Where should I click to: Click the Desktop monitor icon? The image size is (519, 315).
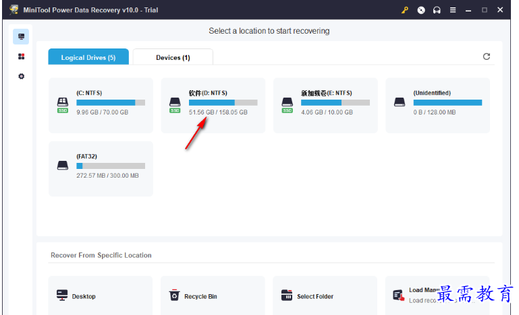62,295
